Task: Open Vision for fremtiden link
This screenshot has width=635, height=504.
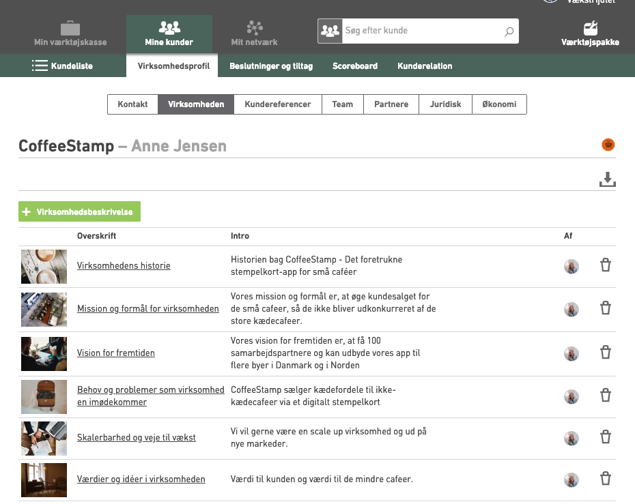Action: [116, 353]
